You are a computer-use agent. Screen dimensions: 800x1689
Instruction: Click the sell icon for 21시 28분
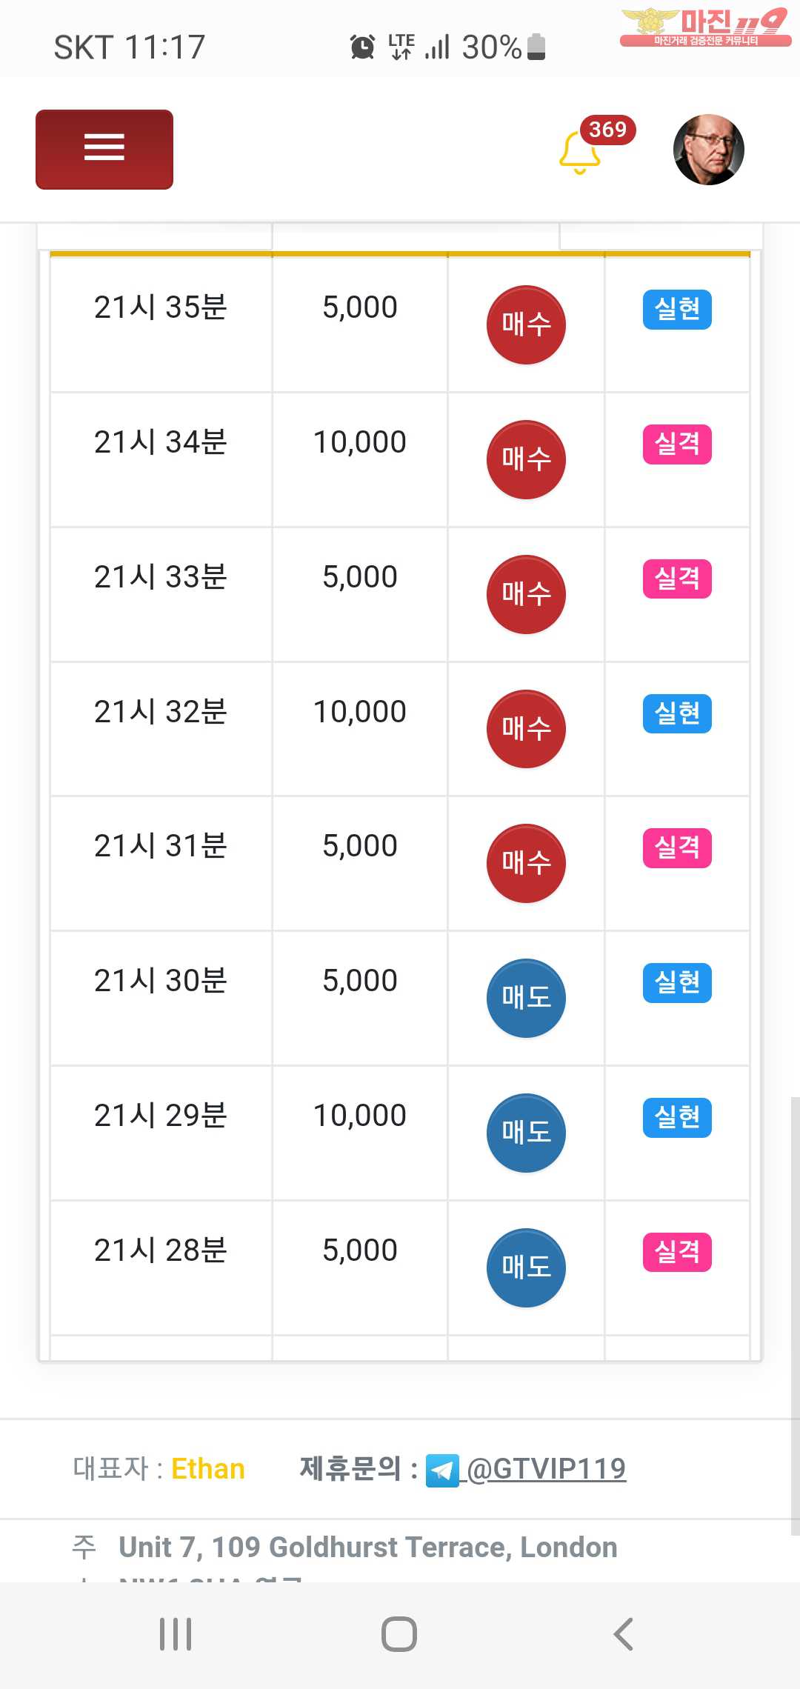point(526,1267)
